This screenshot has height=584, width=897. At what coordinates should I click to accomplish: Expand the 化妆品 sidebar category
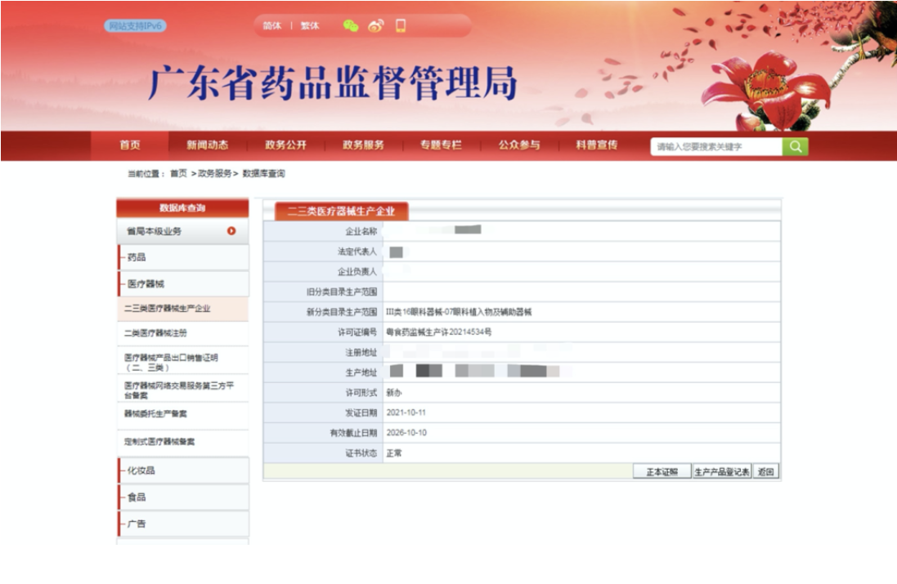tap(141, 470)
